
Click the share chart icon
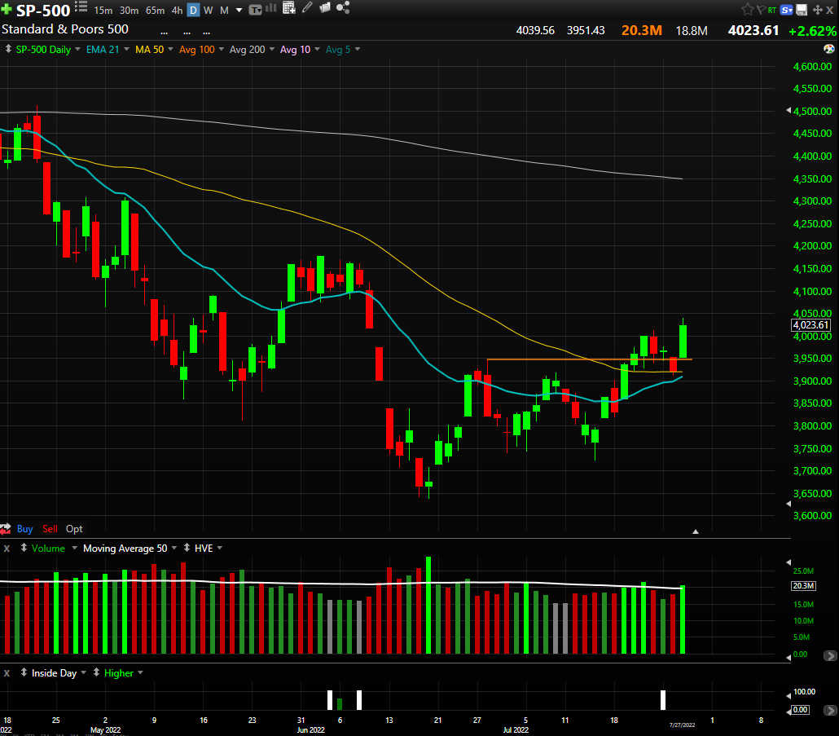click(343, 7)
